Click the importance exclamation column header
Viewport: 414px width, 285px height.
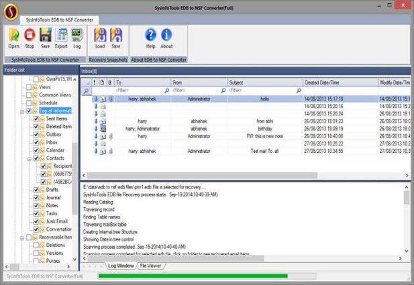point(95,82)
